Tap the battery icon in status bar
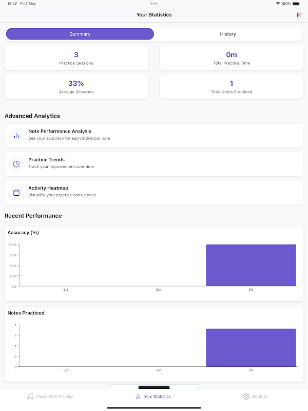Viewport: 308px width, 411px height. coord(296,4)
